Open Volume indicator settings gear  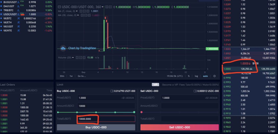(81, 58)
